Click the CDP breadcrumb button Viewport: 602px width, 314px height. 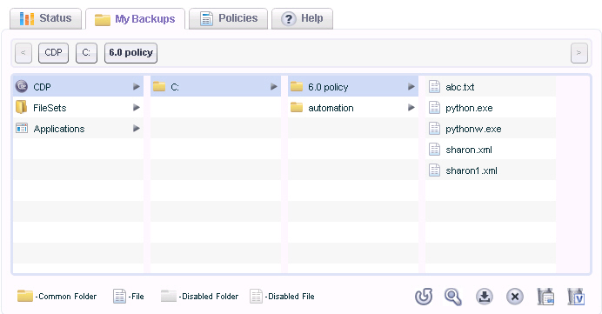pos(53,52)
